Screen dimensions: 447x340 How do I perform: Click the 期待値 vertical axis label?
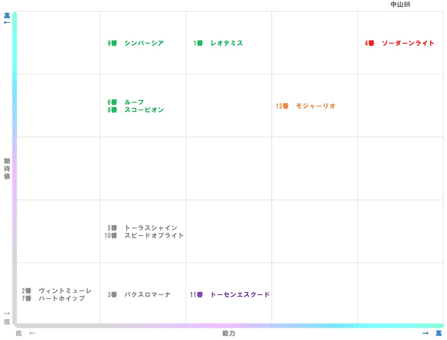coord(6,168)
